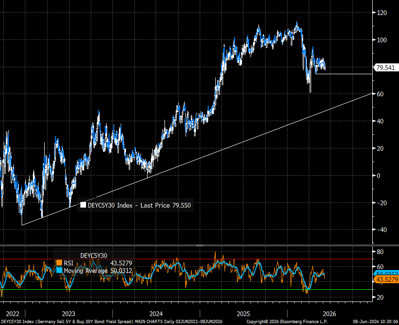Click the 120 price axis label
Image resolution: width=399 pixels, height=325 pixels.
pos(382,13)
